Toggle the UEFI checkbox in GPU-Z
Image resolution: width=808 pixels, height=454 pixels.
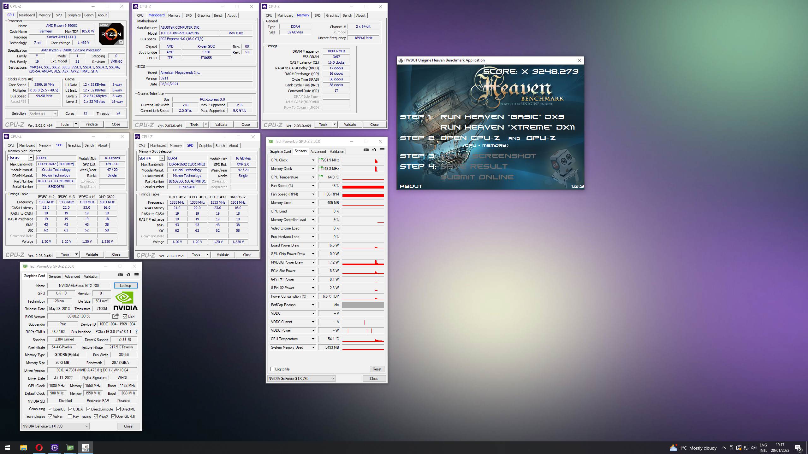pyautogui.click(x=125, y=316)
